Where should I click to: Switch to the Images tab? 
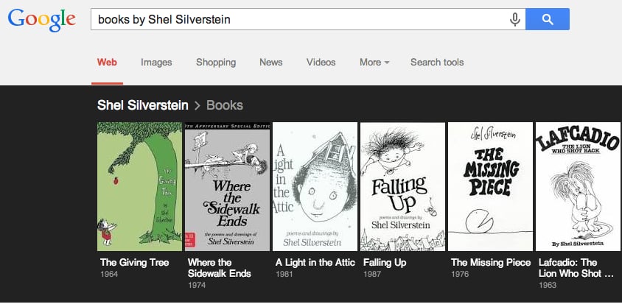(x=156, y=63)
